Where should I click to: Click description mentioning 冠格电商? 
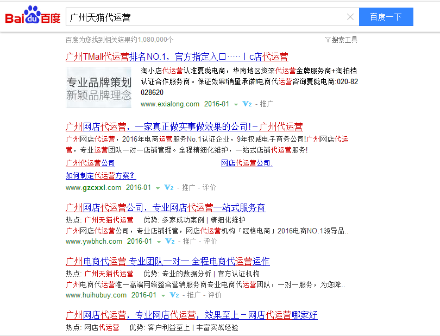207,231
